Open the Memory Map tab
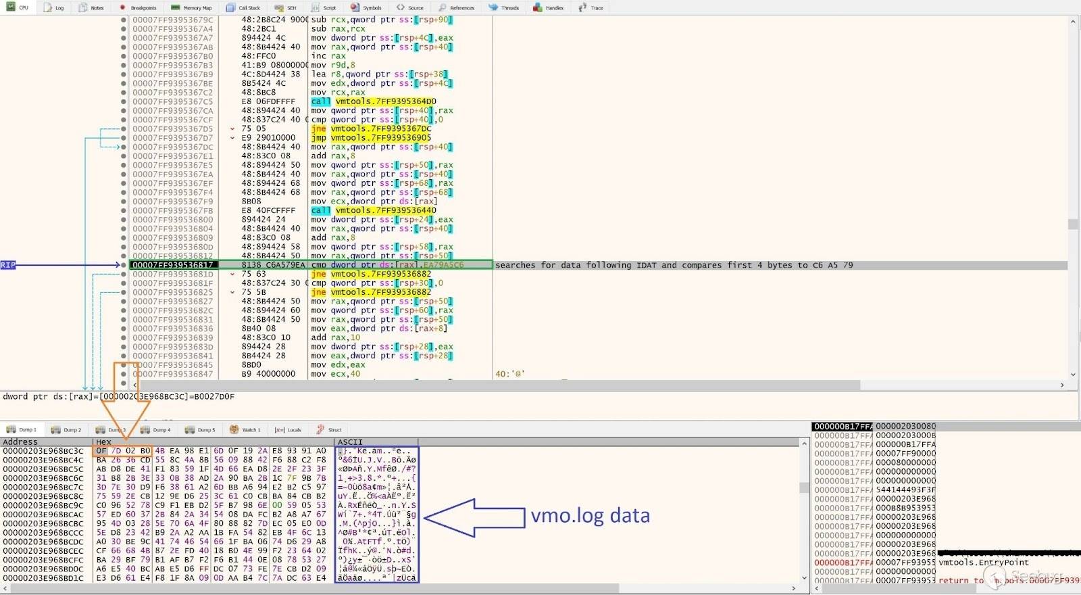Image resolution: width=1081 pixels, height=595 pixels. click(192, 7)
